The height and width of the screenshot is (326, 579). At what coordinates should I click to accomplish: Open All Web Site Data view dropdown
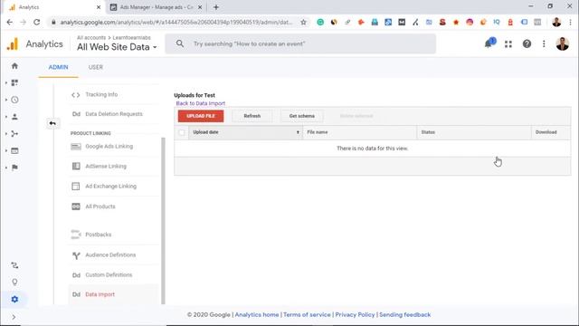pos(117,47)
